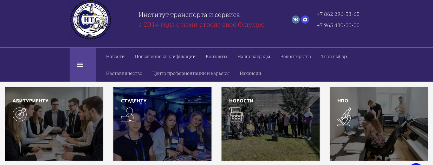Click the person-at-laptop icon under Студенту

128,114
